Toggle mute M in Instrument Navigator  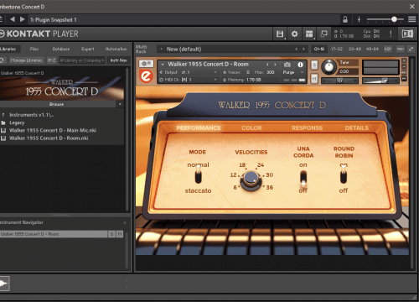coord(120,234)
